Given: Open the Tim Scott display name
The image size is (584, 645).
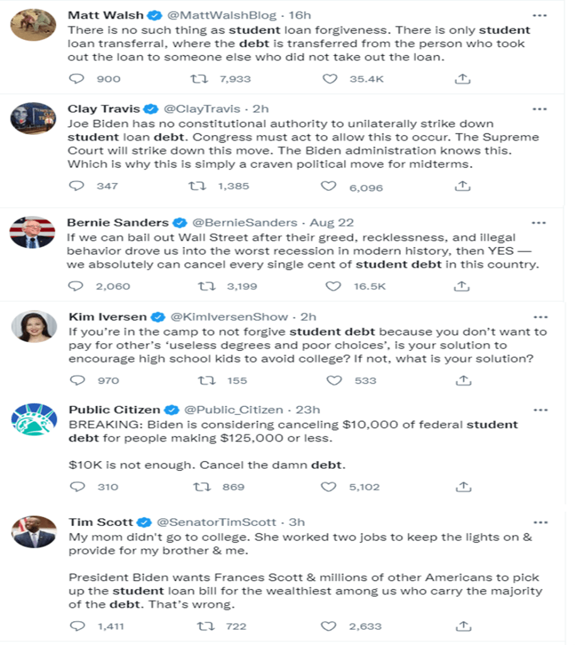Looking at the screenshot, I should coord(101,522).
